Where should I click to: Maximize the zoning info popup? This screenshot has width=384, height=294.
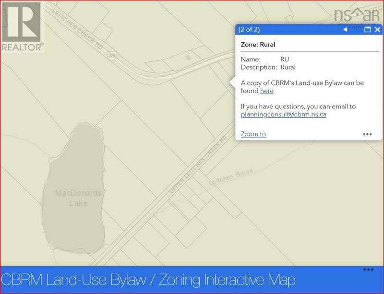click(x=368, y=30)
